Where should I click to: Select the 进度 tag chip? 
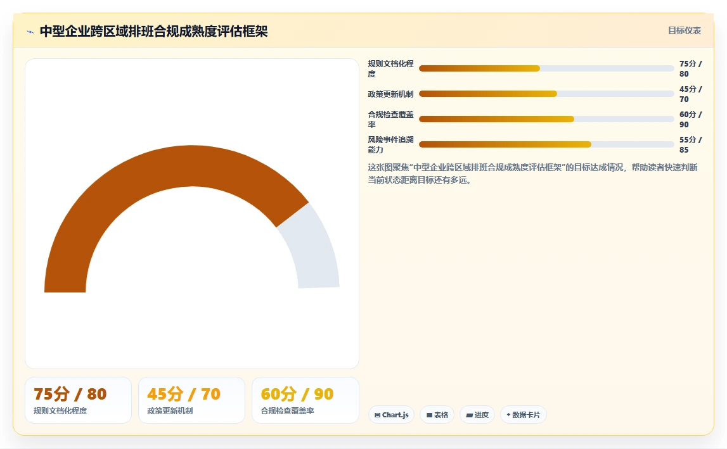[x=477, y=415]
